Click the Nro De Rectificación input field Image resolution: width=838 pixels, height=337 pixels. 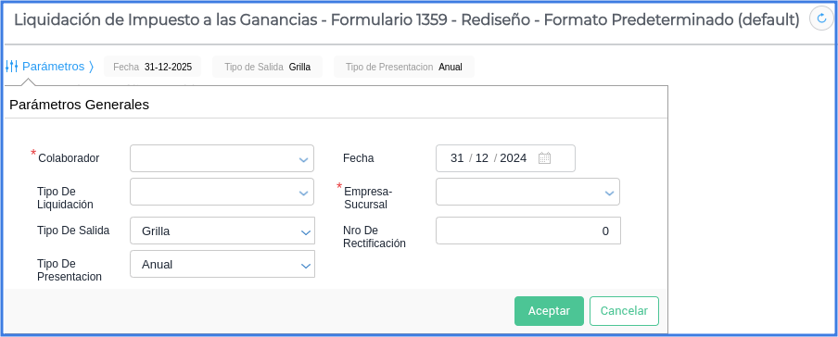tap(528, 231)
